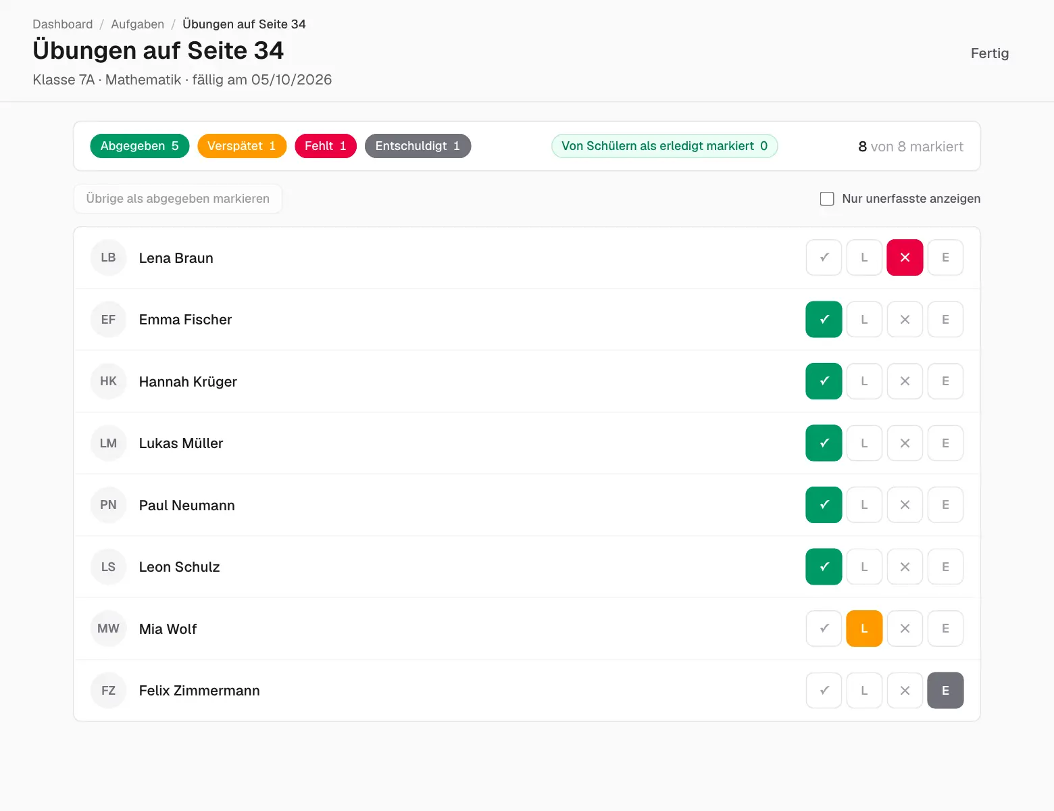This screenshot has width=1054, height=811.
Task: Mark Emma Fischer as missing with X
Action: (x=905, y=320)
